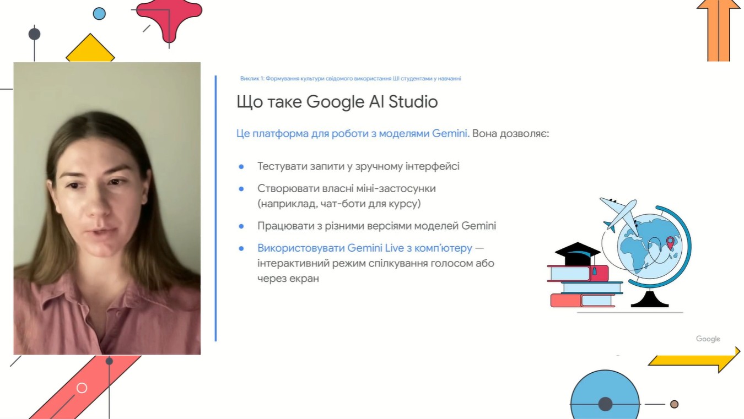
Task: Click the red blob shape at the top
Action: pos(169,19)
